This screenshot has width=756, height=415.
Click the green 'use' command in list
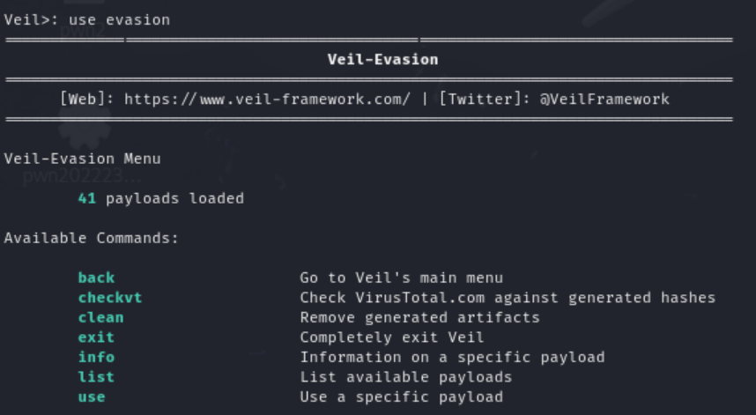point(92,396)
